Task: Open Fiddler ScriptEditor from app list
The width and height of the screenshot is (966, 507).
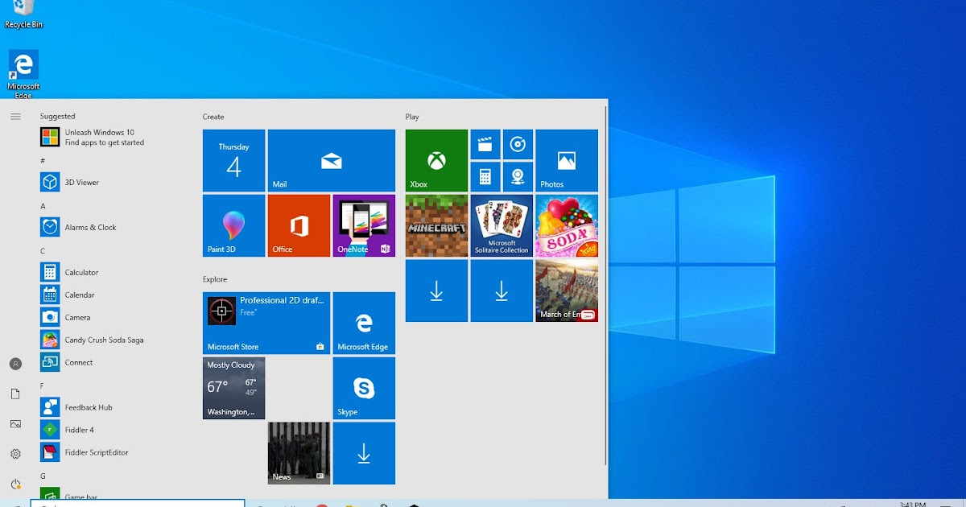Action: (114, 452)
